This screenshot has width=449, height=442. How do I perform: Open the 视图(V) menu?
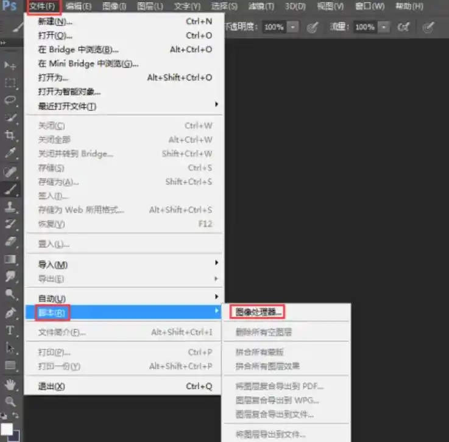pyautogui.click(x=330, y=6)
